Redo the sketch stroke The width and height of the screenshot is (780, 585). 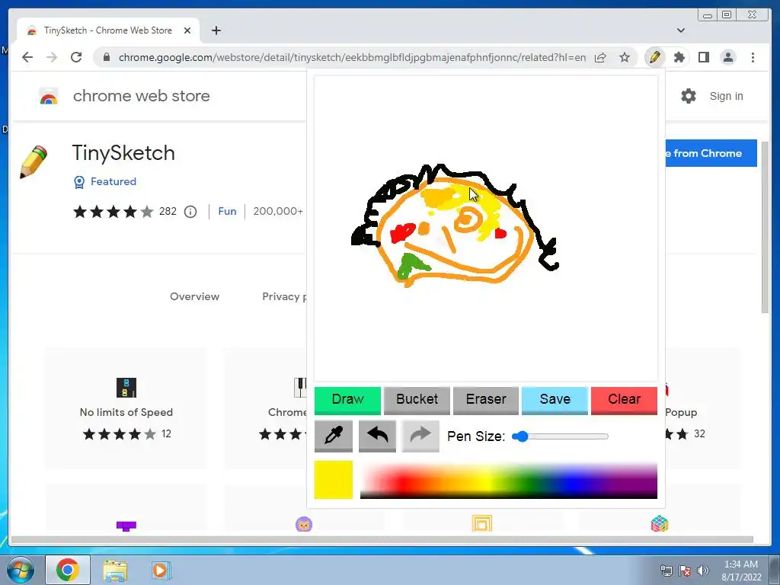coord(420,436)
